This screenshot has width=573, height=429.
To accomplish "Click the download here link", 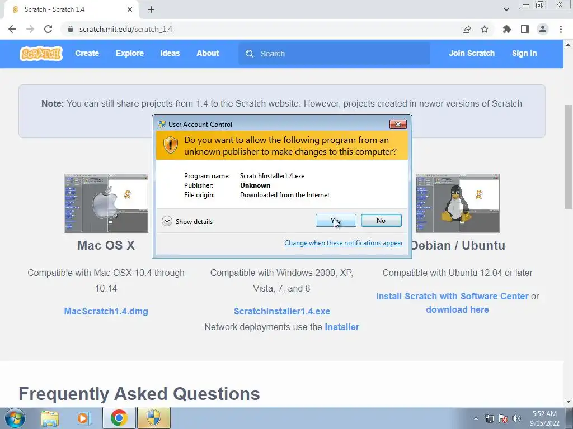I will [x=458, y=309].
